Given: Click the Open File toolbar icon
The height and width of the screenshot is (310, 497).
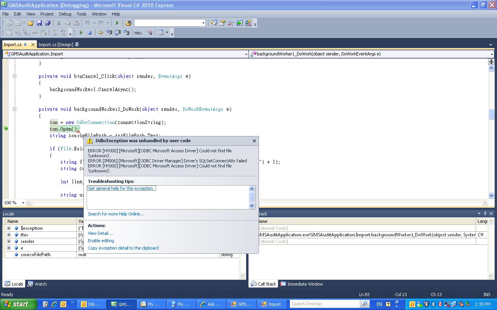Looking at the screenshot, I should tap(31, 23).
